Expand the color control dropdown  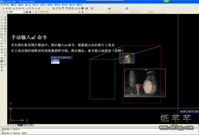point(96,12)
